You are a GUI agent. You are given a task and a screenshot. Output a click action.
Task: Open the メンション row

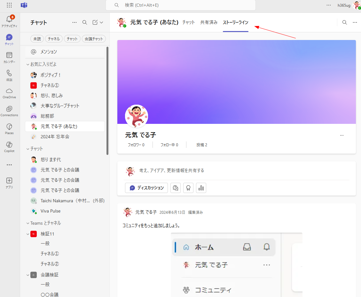click(x=65, y=52)
